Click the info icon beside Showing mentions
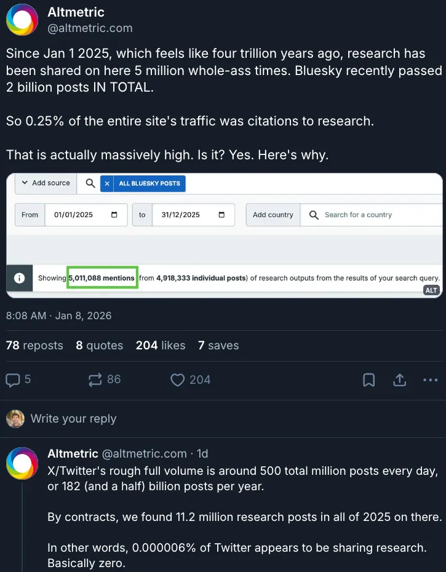This screenshot has width=446, height=572. tap(19, 278)
